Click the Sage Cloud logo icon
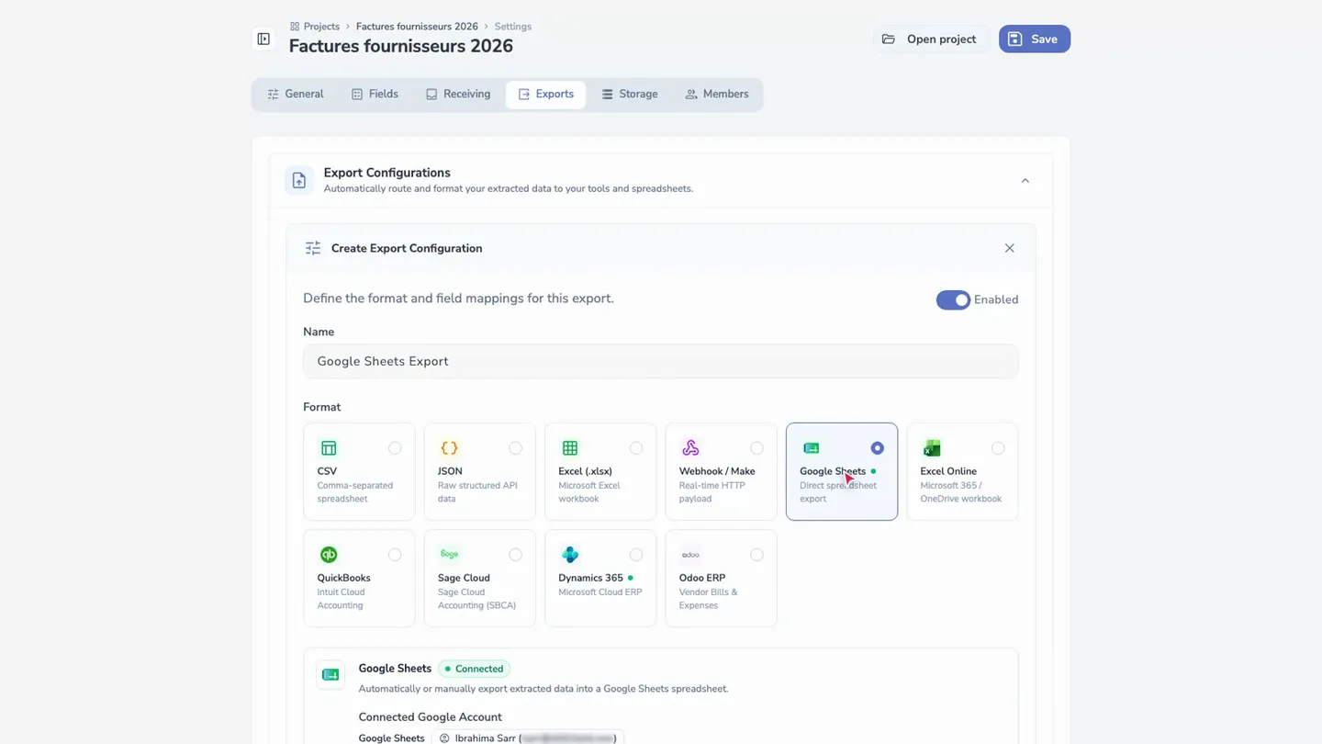 (449, 555)
